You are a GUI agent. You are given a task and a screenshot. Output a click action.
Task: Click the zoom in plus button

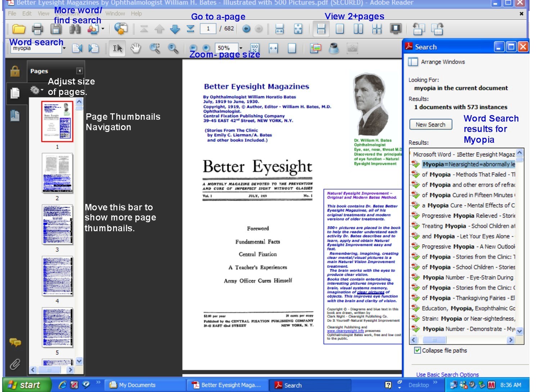(206, 48)
